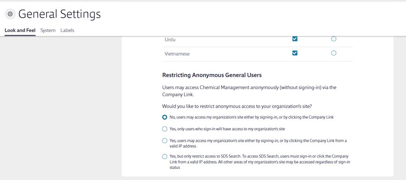The height and width of the screenshot is (180, 406).
Task: Select the 'No, users may access' radio button
Action: 165,117
